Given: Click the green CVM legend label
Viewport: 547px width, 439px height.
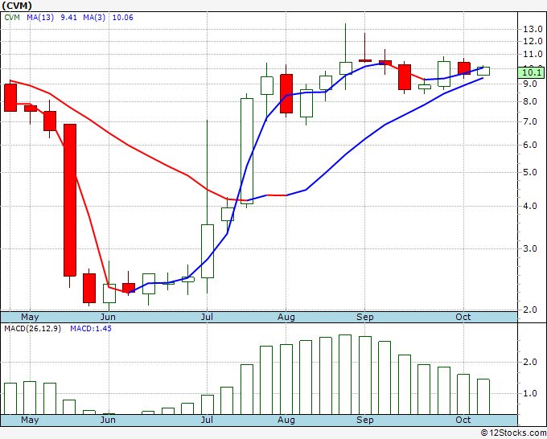Looking at the screenshot, I should click(x=12, y=18).
